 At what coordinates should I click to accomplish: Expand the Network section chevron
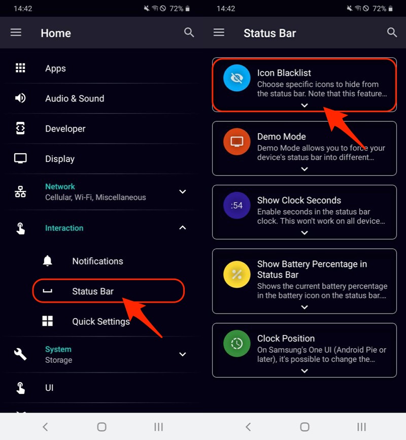183,192
